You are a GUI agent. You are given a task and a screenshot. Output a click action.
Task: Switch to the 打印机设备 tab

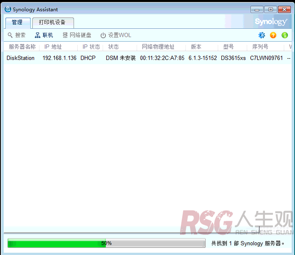click(53, 23)
